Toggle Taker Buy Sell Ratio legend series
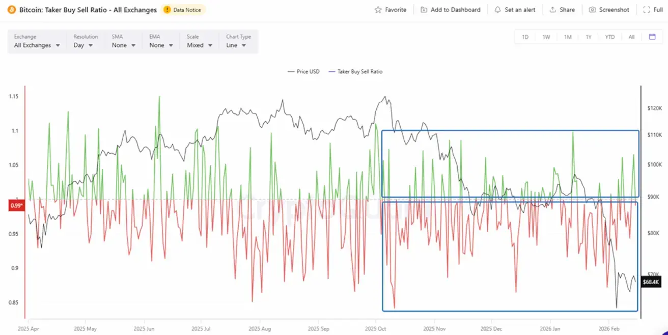 [356, 72]
